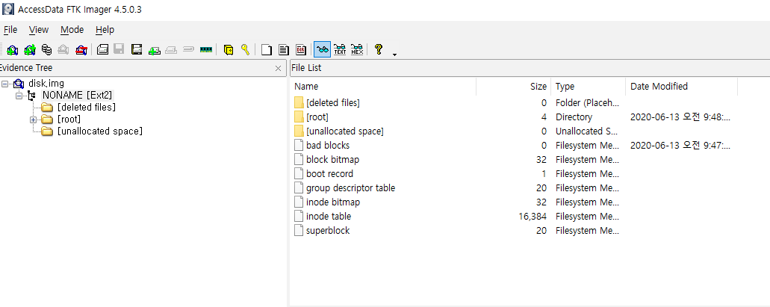The height and width of the screenshot is (307, 770).
Task: Select [root] folder in Evidence Tree
Action: click(x=69, y=120)
